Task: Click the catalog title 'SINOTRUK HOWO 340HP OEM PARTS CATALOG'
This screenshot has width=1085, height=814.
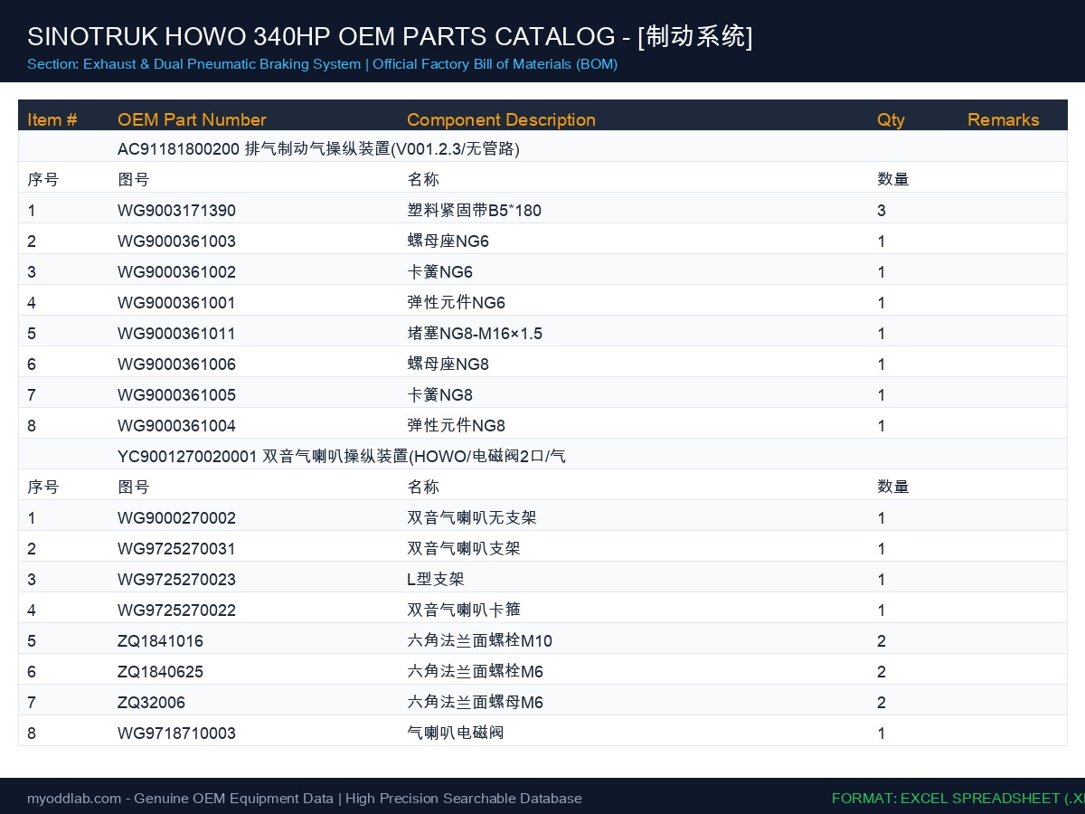Action: pyautogui.click(x=321, y=36)
